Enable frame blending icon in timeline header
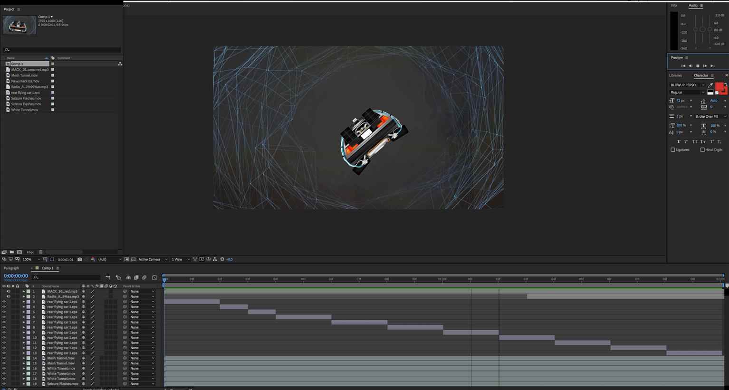 (136, 278)
